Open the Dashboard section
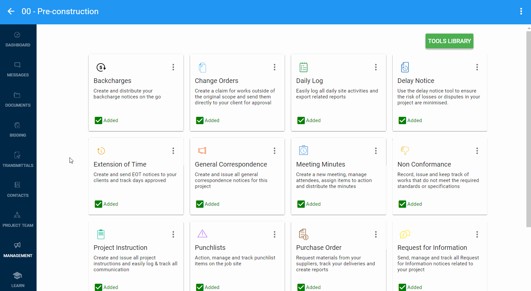Viewport: 531px width, 291px height. tap(18, 39)
